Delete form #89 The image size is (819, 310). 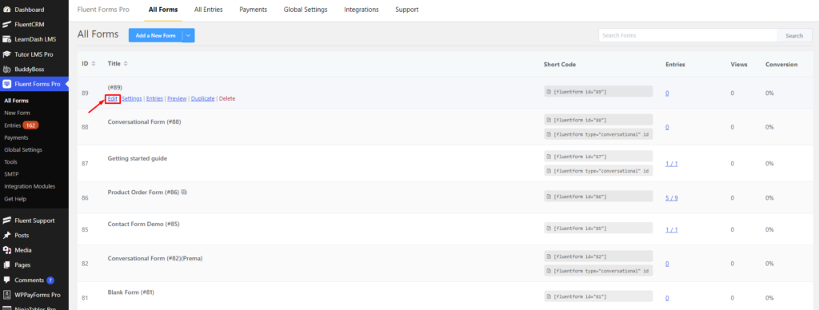[x=227, y=98]
